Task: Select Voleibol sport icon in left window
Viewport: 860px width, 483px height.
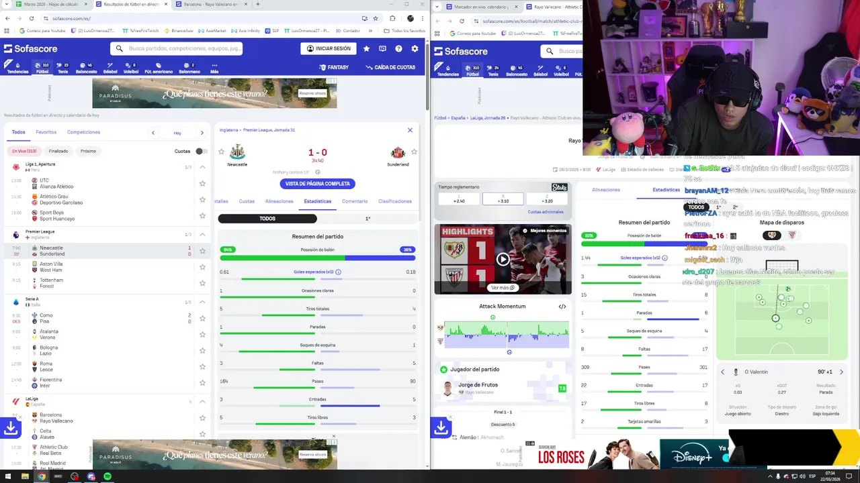Action: (131, 68)
